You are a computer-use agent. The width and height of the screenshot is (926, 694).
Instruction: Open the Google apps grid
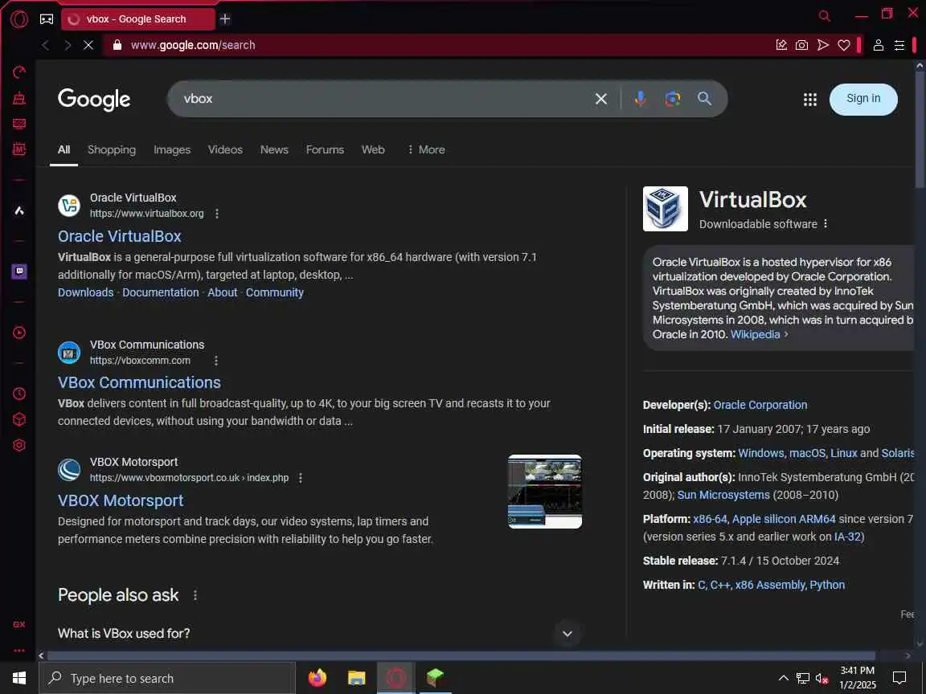tap(810, 100)
